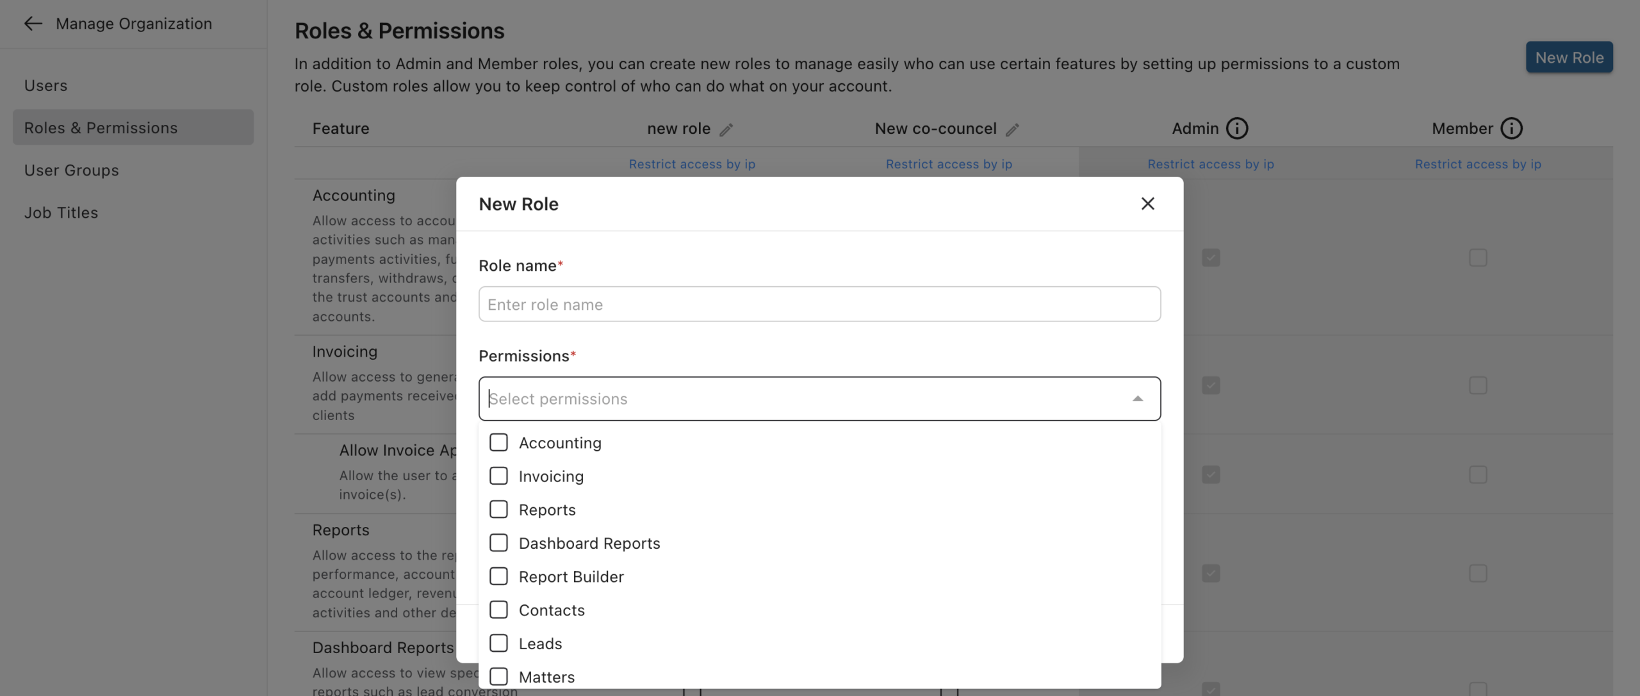Collapse the Select permissions dropdown arrow
The image size is (1640, 696).
pyautogui.click(x=1138, y=398)
